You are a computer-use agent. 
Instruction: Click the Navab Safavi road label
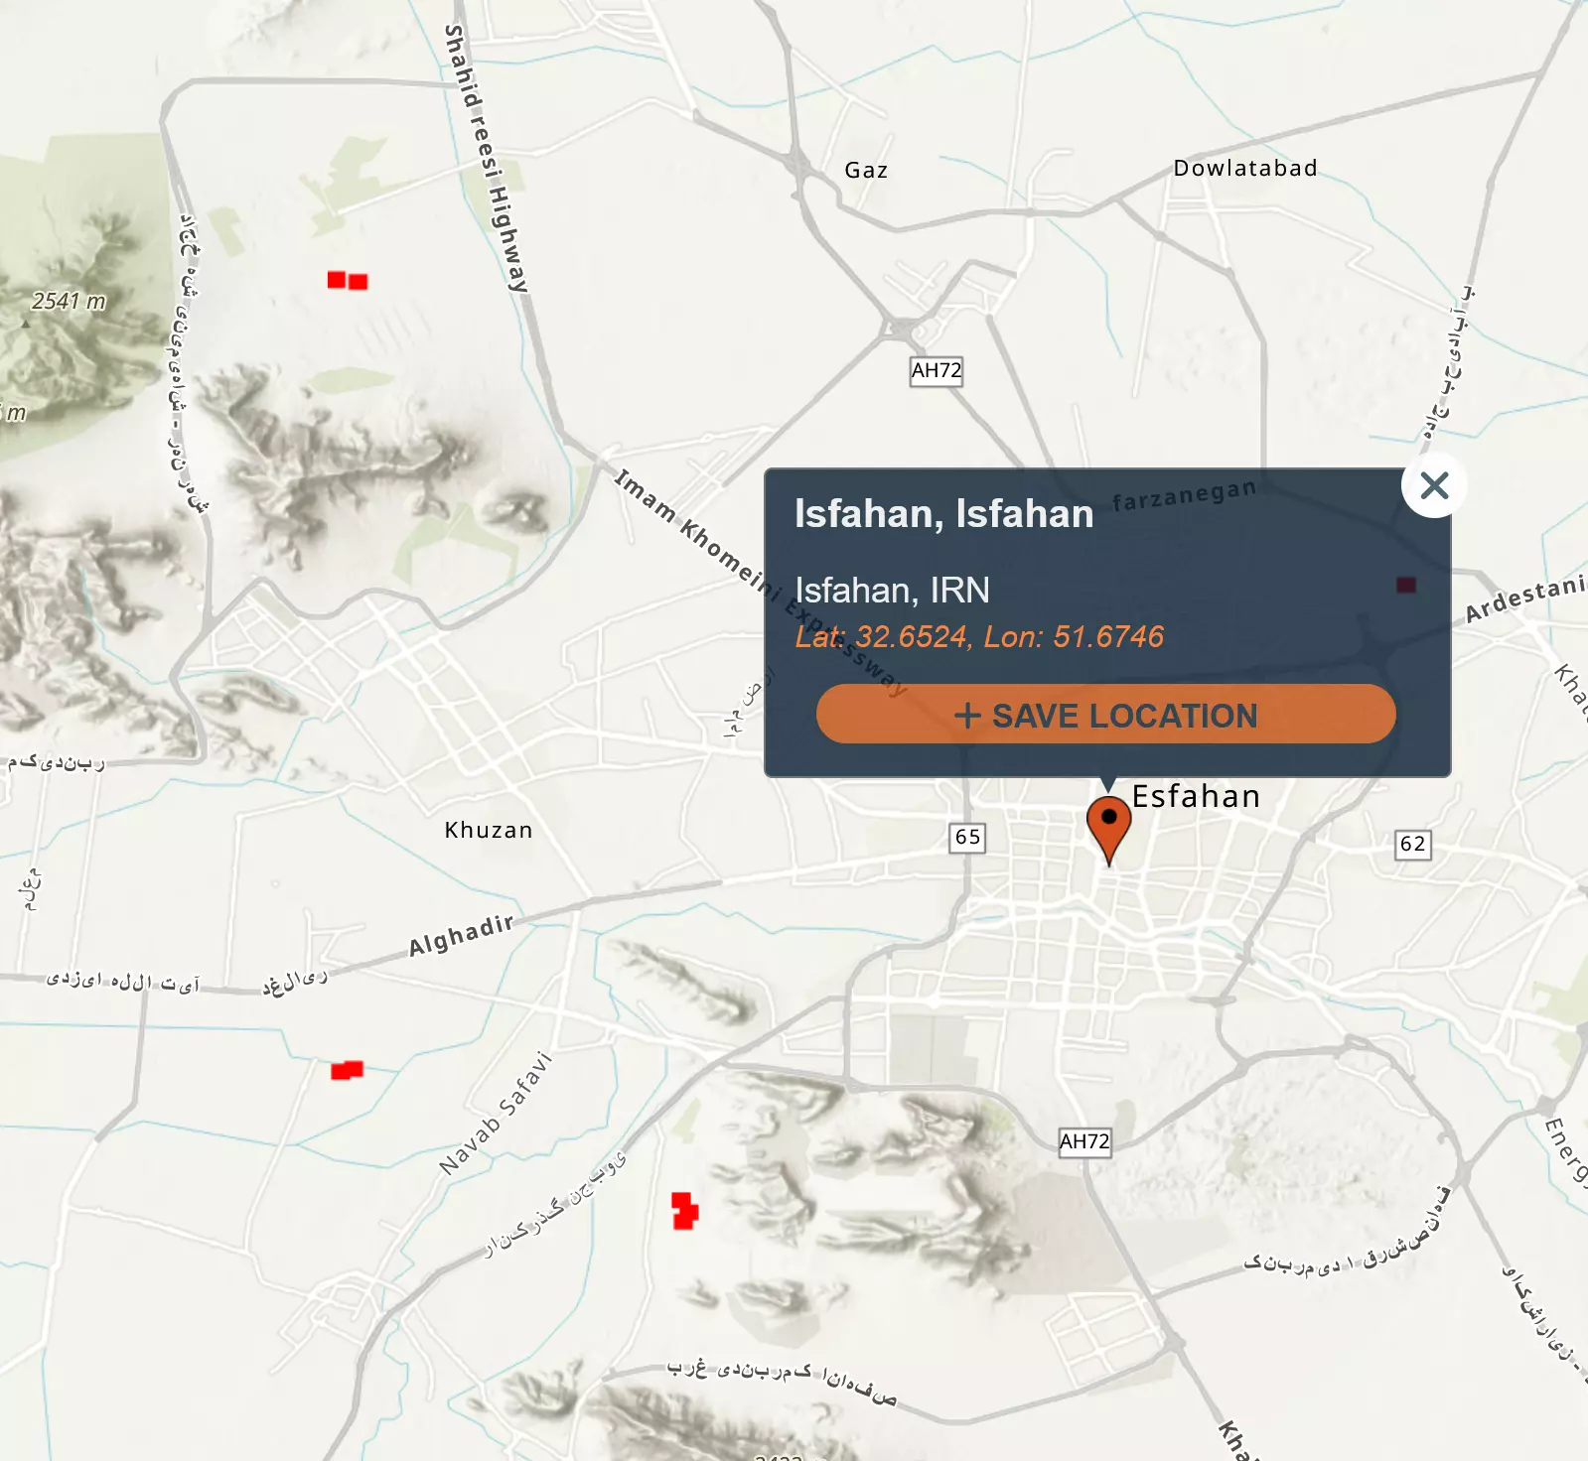click(496, 1114)
